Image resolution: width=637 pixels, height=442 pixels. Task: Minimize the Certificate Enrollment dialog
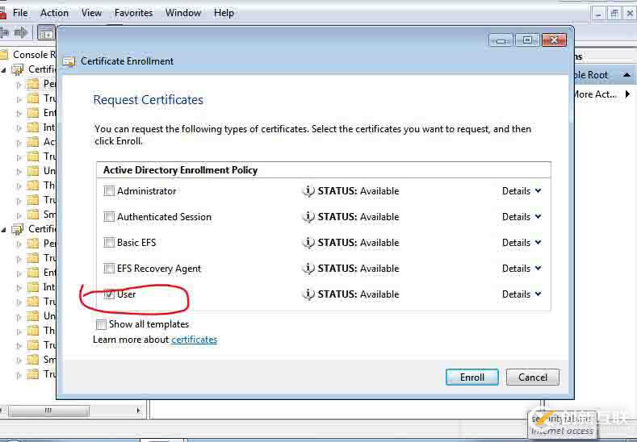[x=501, y=40]
